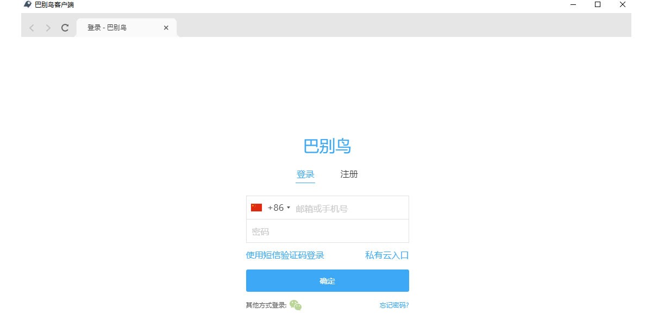Click the browser forward arrow

tap(48, 28)
